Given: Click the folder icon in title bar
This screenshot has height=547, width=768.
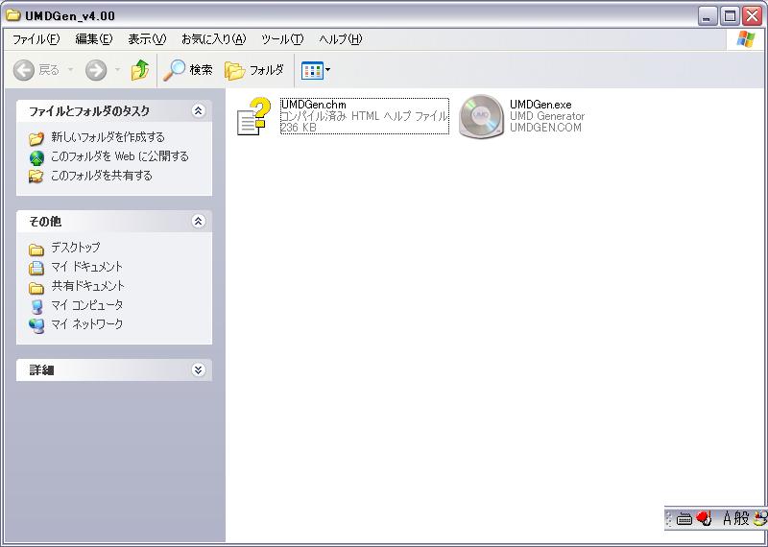Looking at the screenshot, I should tap(12, 15).
